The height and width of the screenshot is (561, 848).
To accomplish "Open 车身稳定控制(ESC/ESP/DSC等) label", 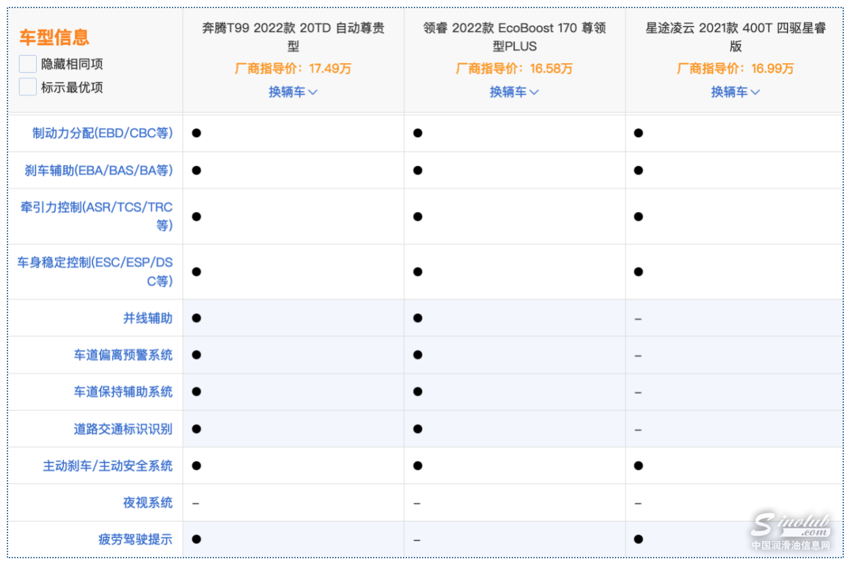I will coord(95,272).
